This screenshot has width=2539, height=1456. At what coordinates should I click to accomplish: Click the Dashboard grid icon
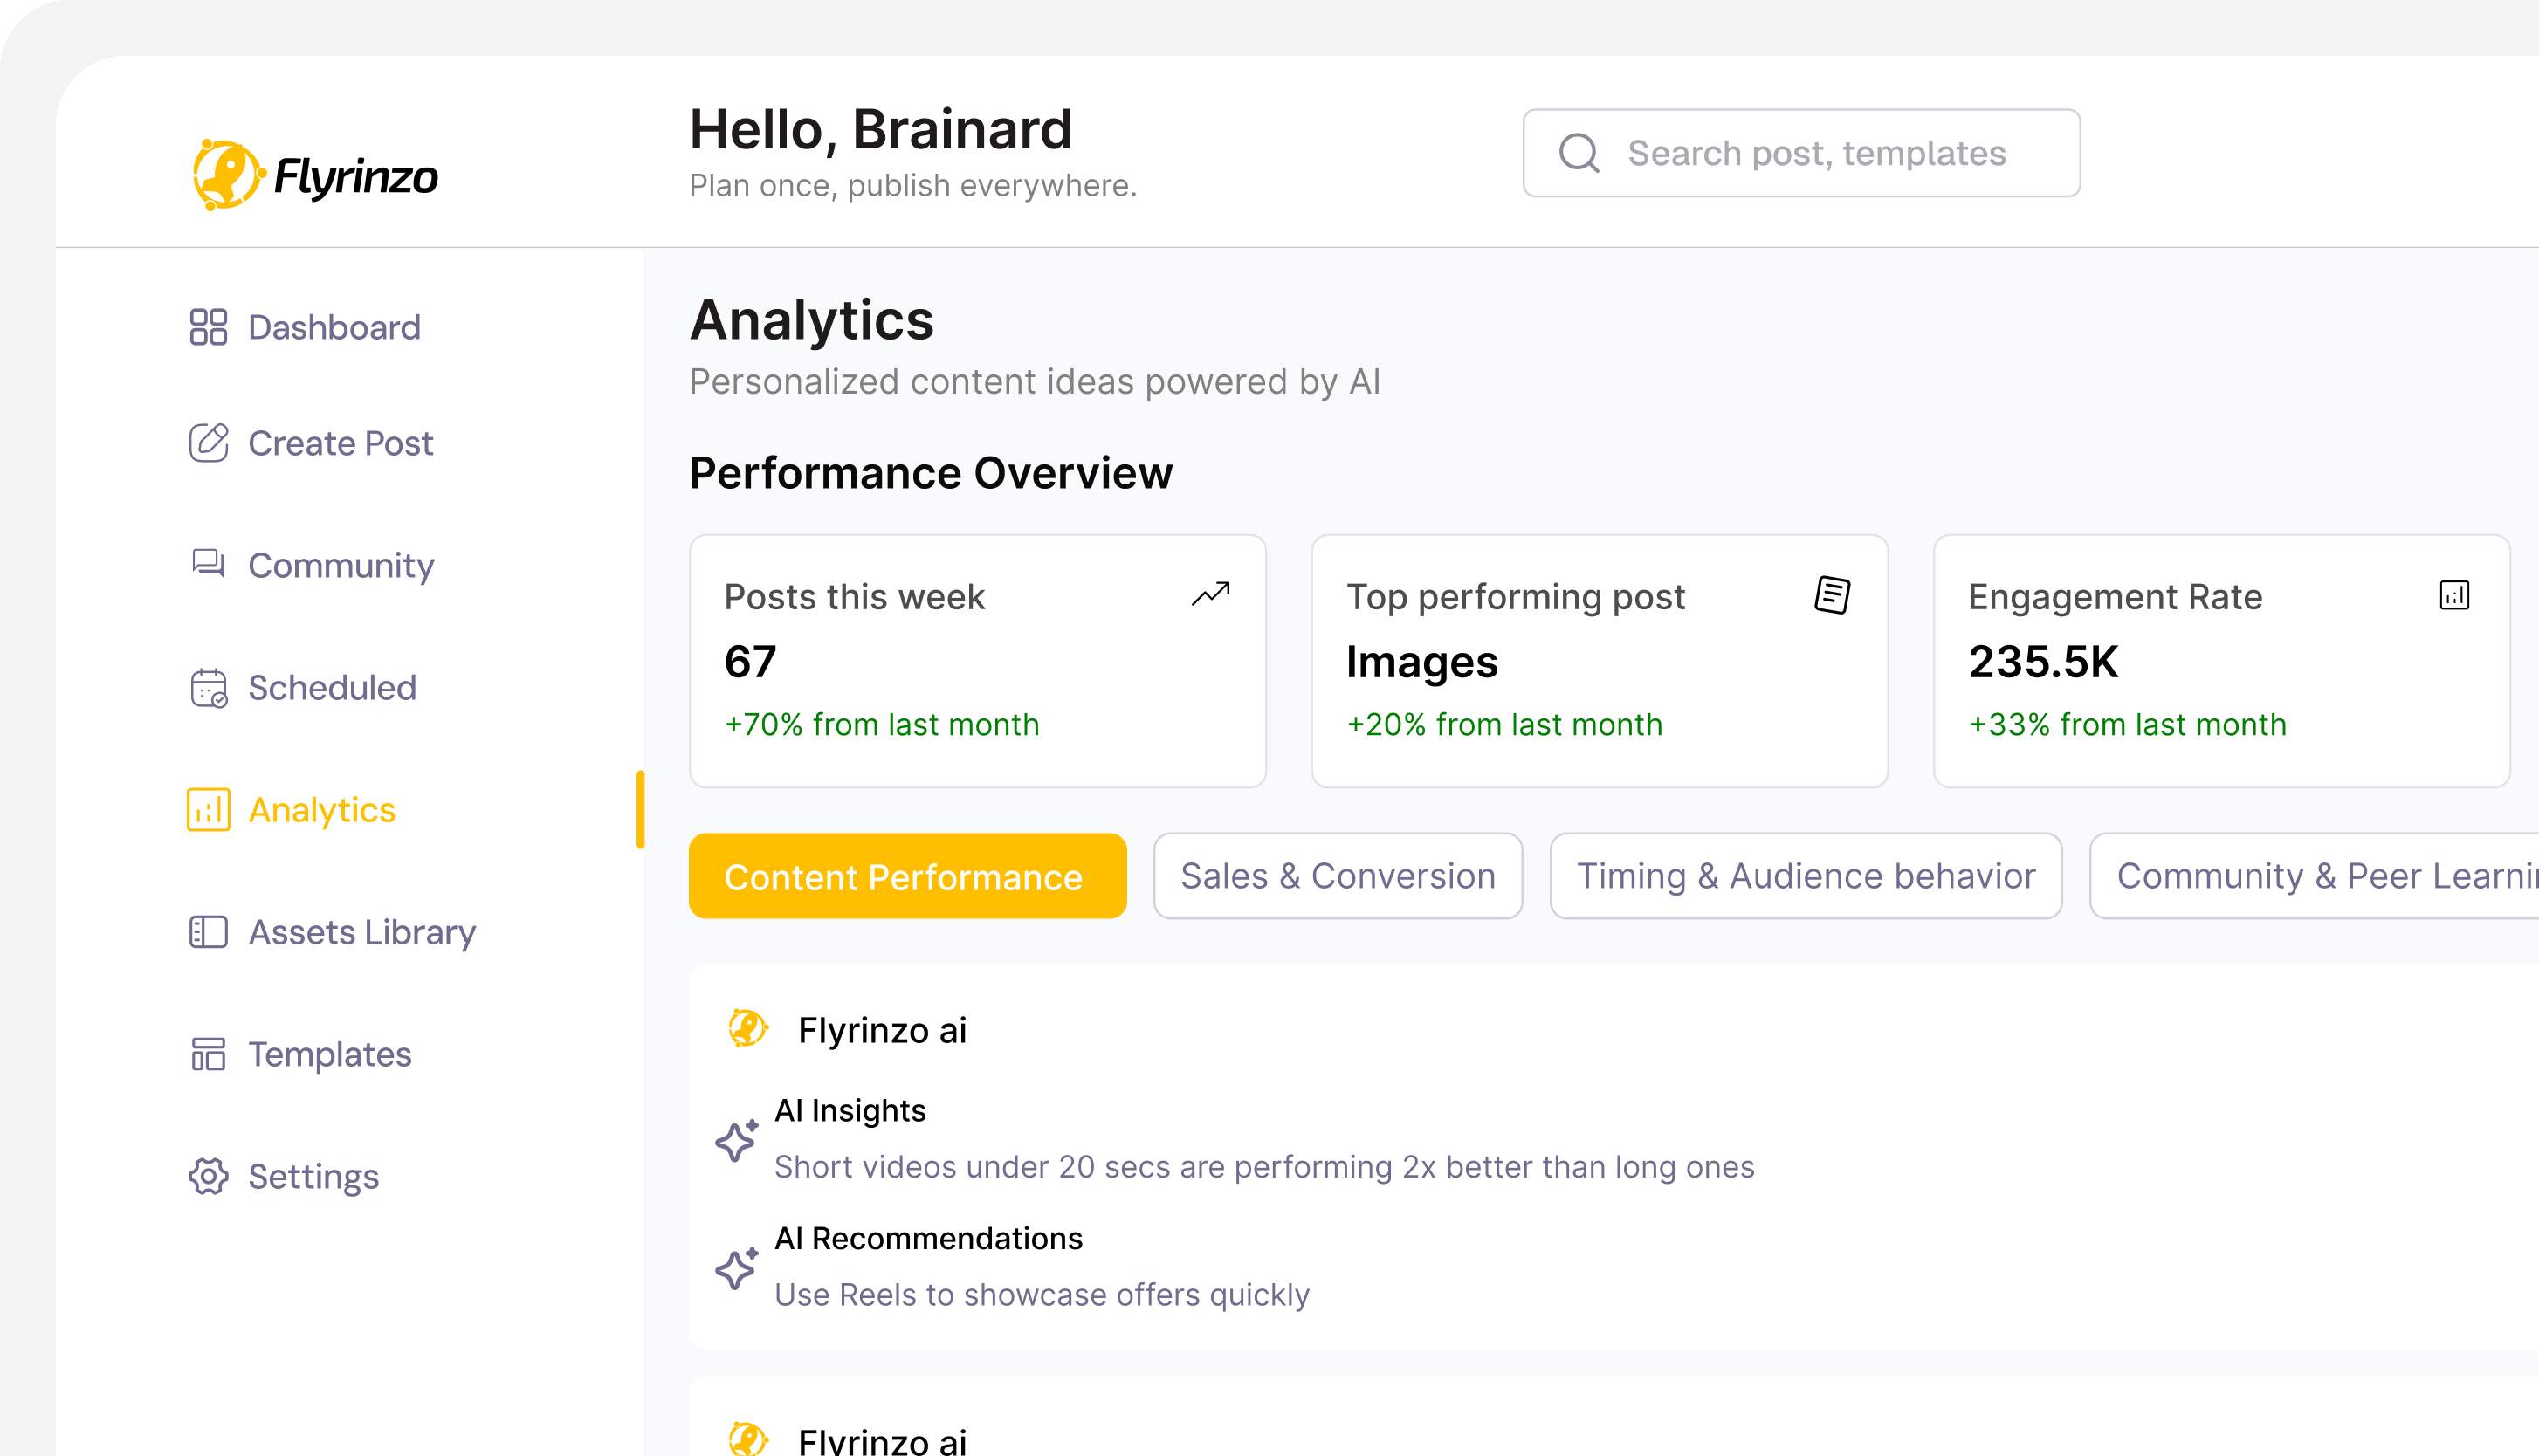click(x=208, y=327)
